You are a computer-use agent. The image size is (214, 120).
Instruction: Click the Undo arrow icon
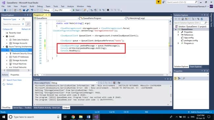pyautogui.click(x=32, y=10)
